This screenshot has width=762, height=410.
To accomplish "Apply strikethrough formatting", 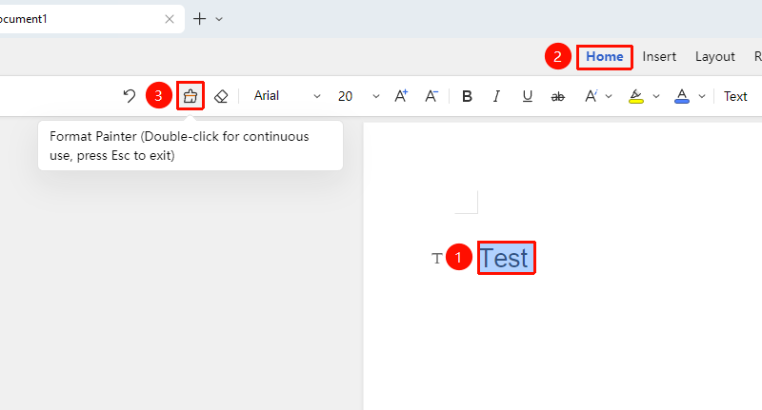I will pos(557,97).
